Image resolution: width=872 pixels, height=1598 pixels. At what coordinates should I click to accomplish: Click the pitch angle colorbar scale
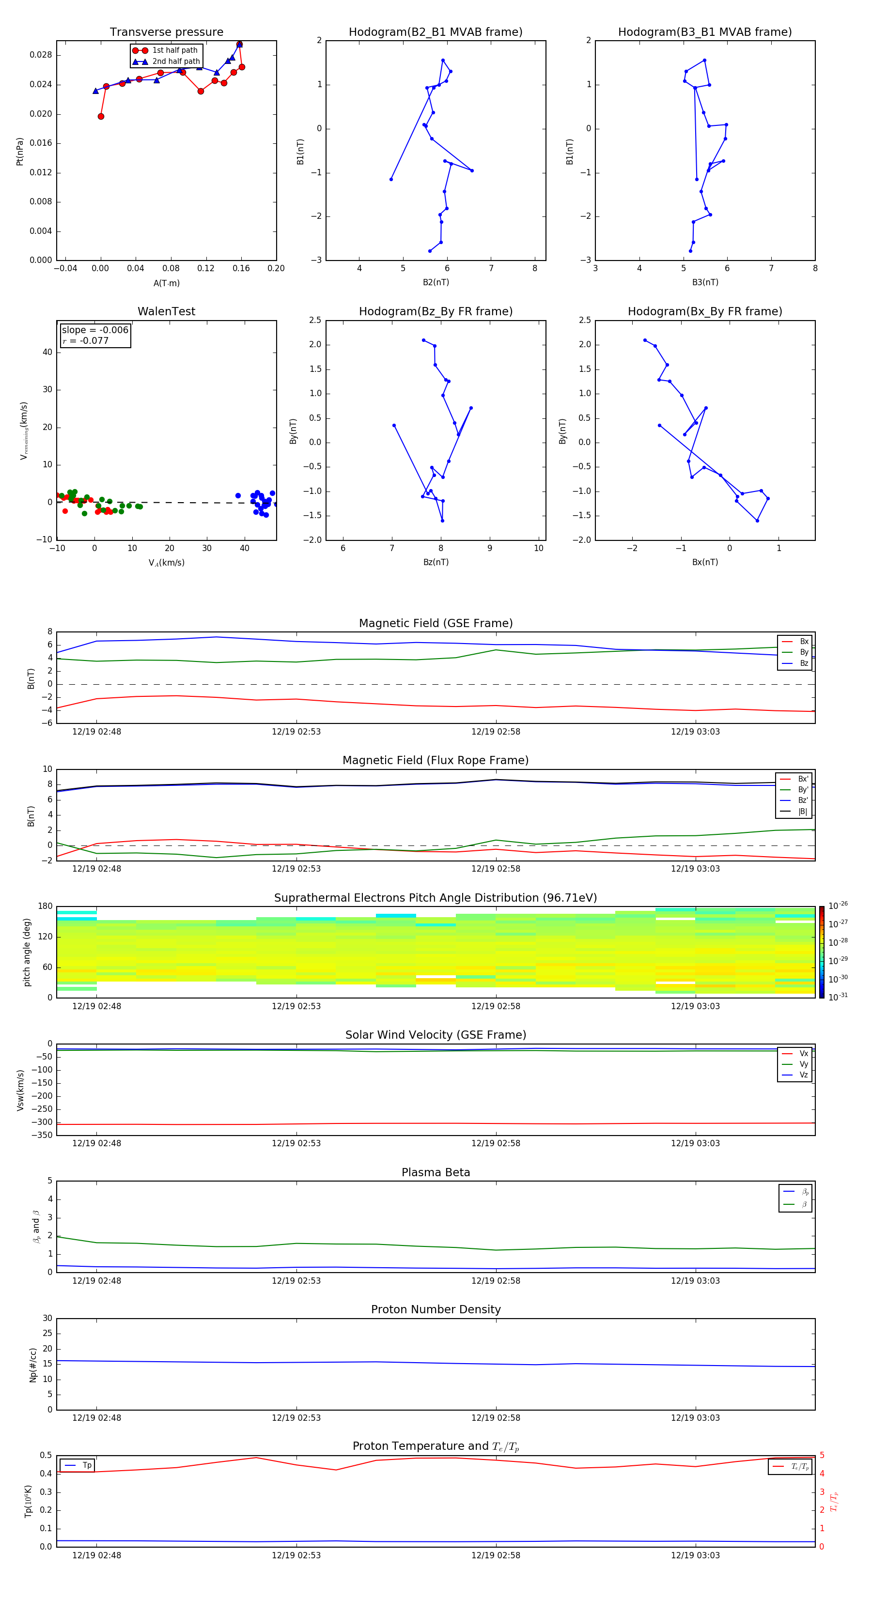(822, 952)
